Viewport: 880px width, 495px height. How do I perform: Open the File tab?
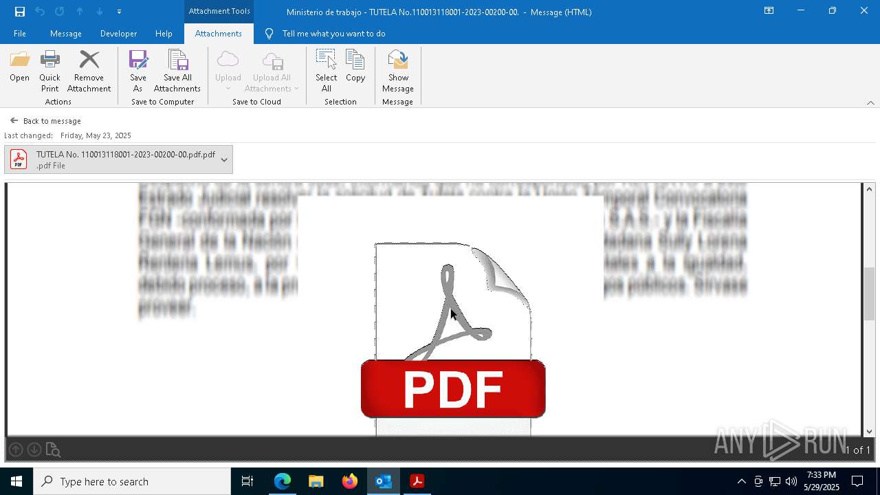20,34
